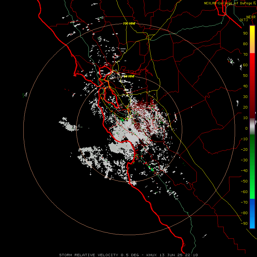Select the gray zero-velocity band on the scale
This screenshot has width=257, height=257.
[252, 127]
